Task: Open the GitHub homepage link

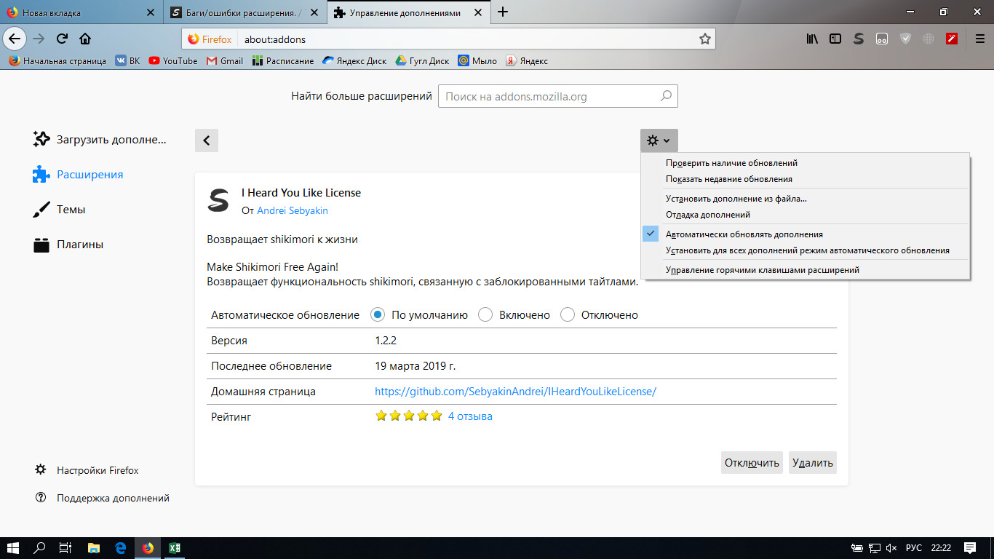Action: click(515, 392)
